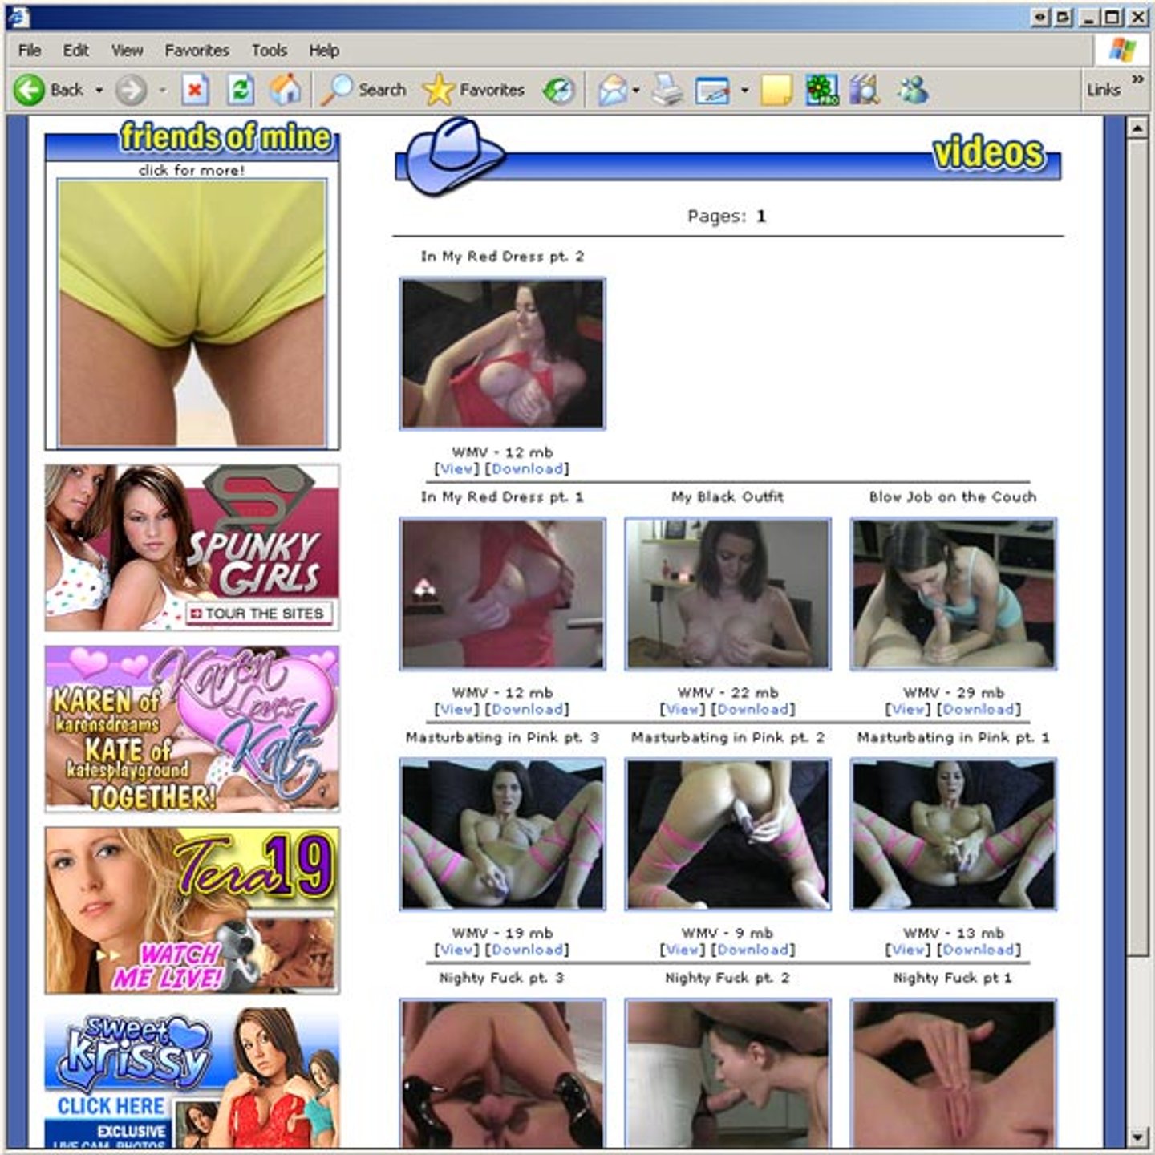Stop loading the page
Screen dimensions: 1155x1155
[195, 90]
